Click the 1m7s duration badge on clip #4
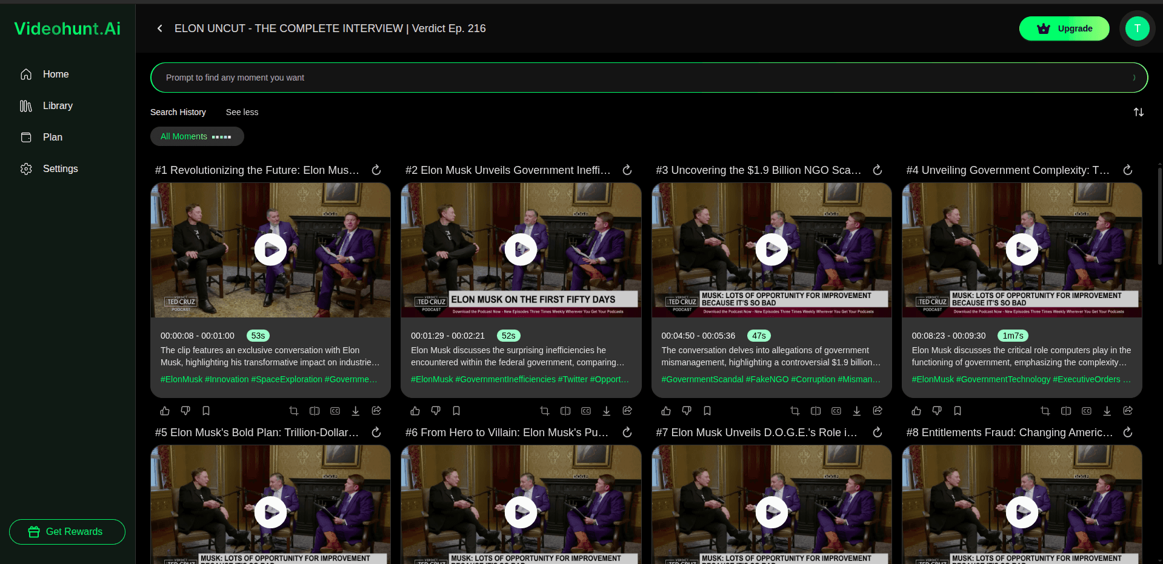The height and width of the screenshot is (564, 1163). 1013,336
